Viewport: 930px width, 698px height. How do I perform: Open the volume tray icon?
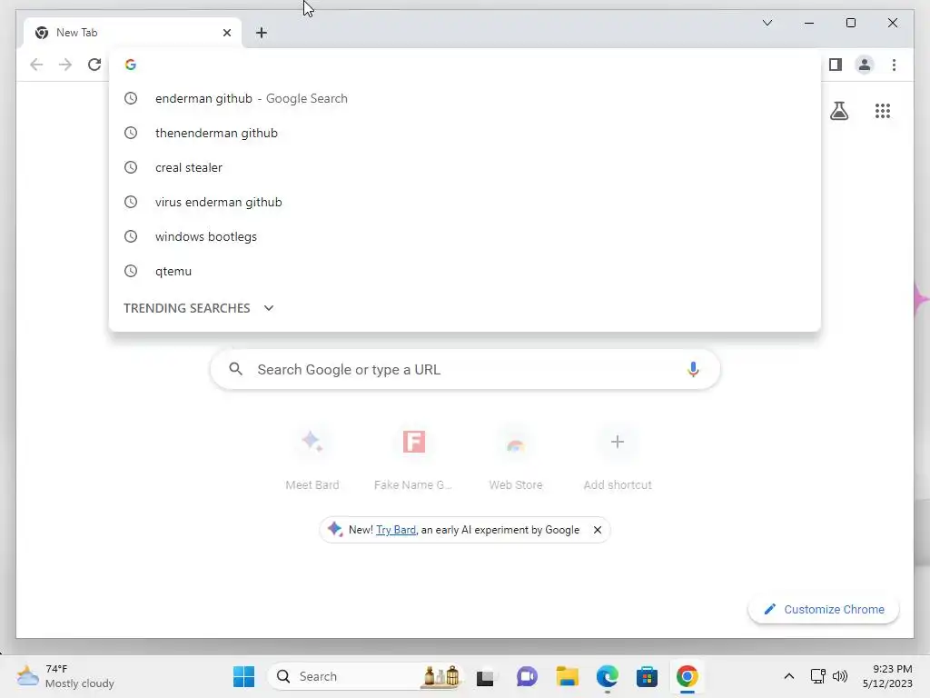click(x=840, y=676)
